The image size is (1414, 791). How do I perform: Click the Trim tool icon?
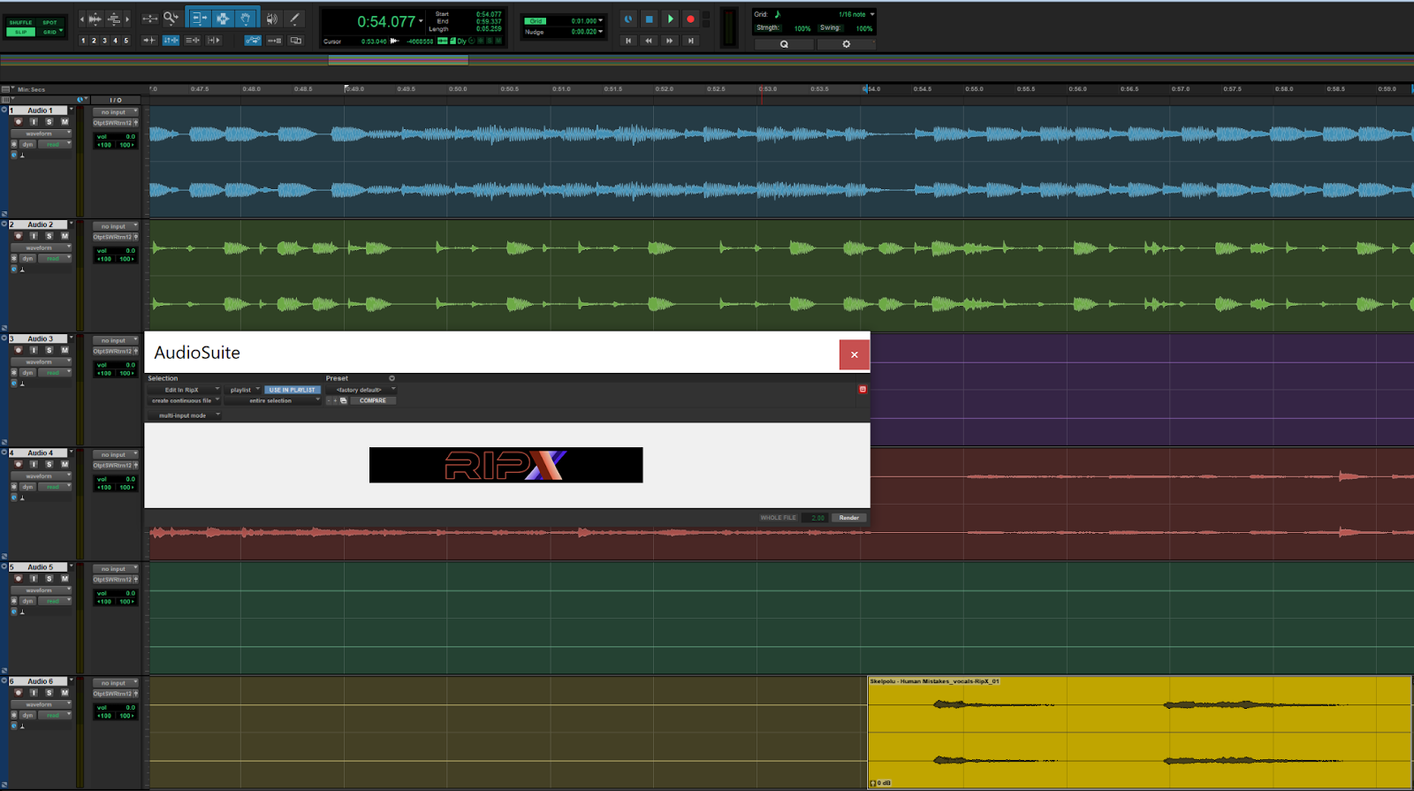tap(200, 19)
